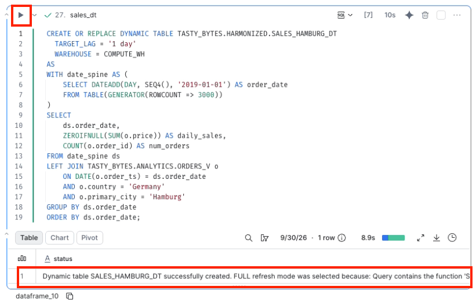Open run options chevron beside play button
476x305 pixels.
pyautogui.click(x=35, y=15)
